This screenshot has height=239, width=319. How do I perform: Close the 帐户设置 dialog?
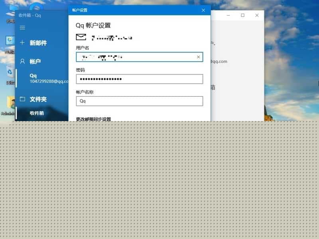[203, 10]
